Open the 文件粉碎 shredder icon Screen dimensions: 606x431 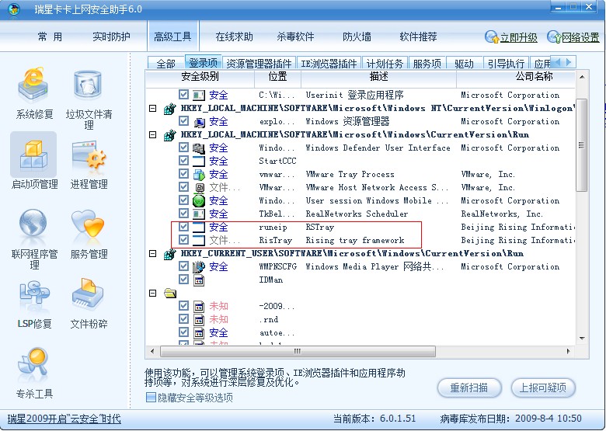[x=88, y=294]
